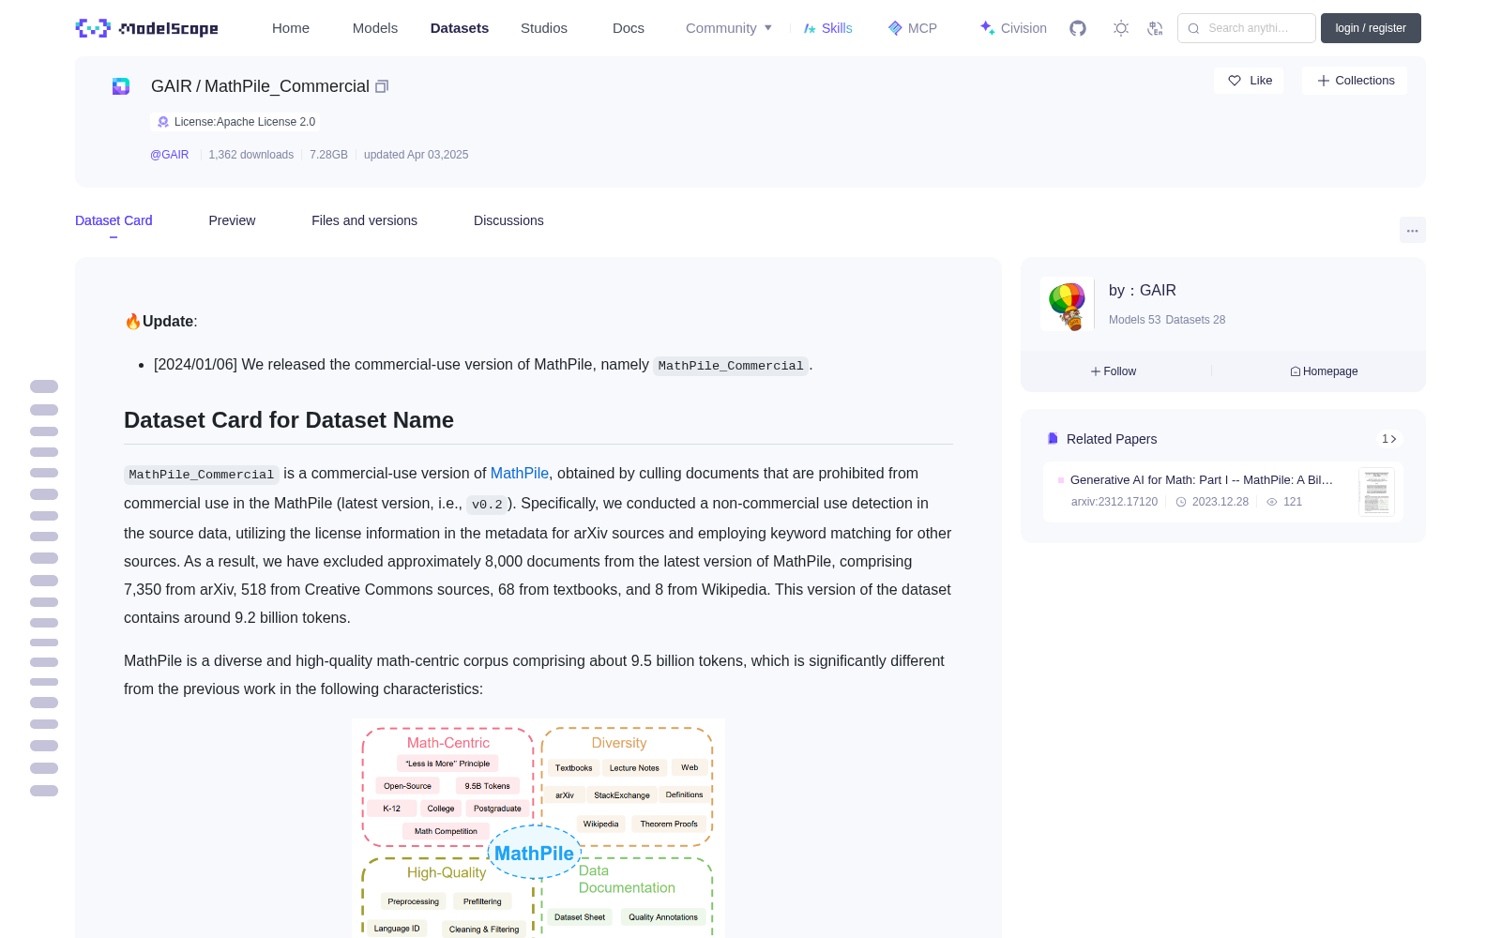
Task: Switch language with the translate icon
Action: click(1155, 28)
